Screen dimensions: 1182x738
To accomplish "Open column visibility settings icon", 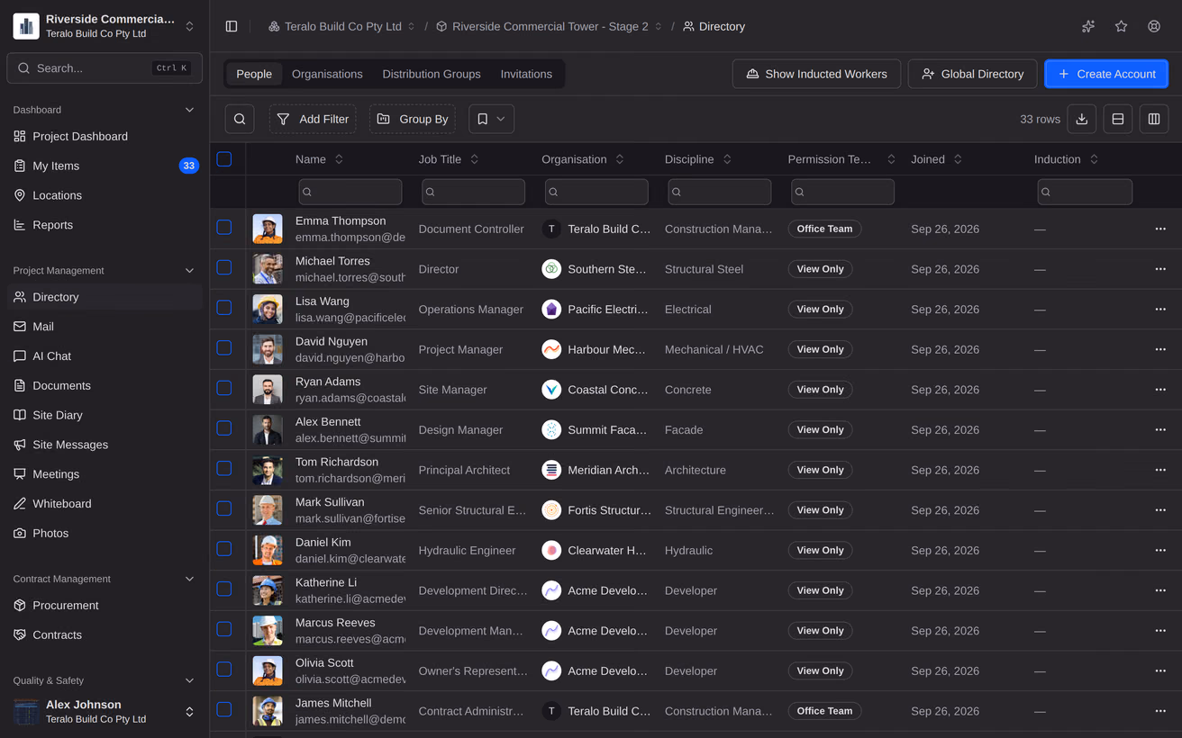I will point(1154,119).
